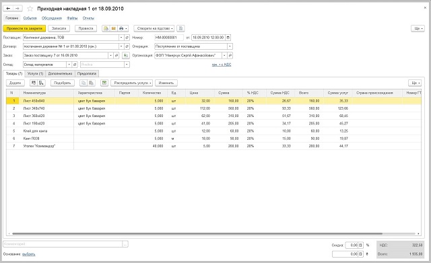Viewport: 431px width, 263px height.
Task: Open the Предоплата tab
Action: (87, 73)
